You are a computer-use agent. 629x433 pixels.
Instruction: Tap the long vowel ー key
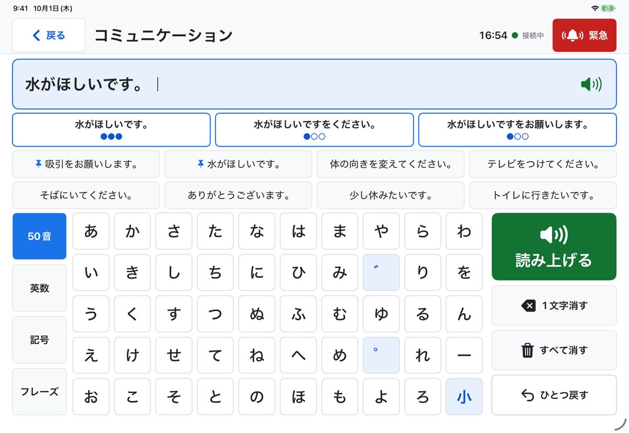464,356
